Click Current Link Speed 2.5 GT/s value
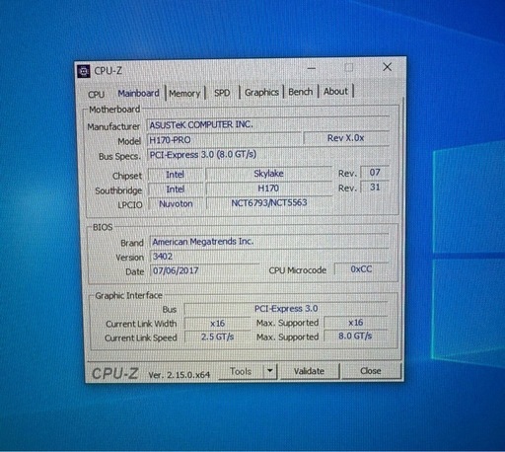505x452 pixels. (218, 337)
